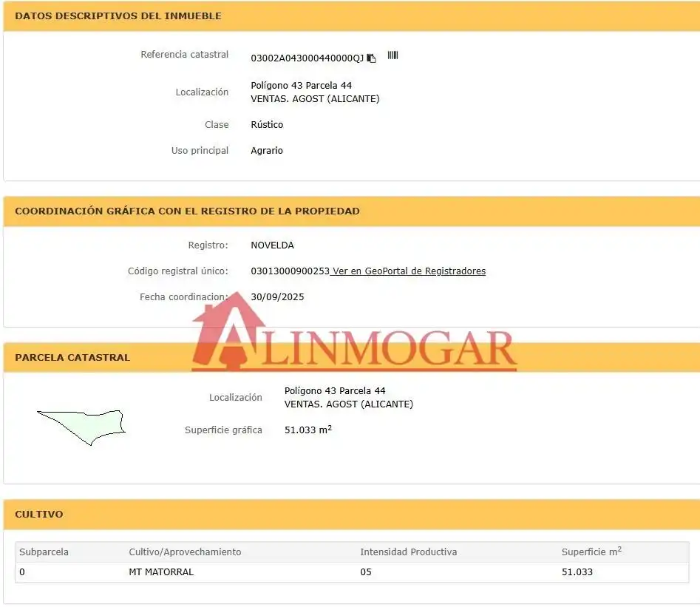This screenshot has height=607, width=700.
Task: Click the green parcel outline thumbnail
Action: pyautogui.click(x=81, y=427)
